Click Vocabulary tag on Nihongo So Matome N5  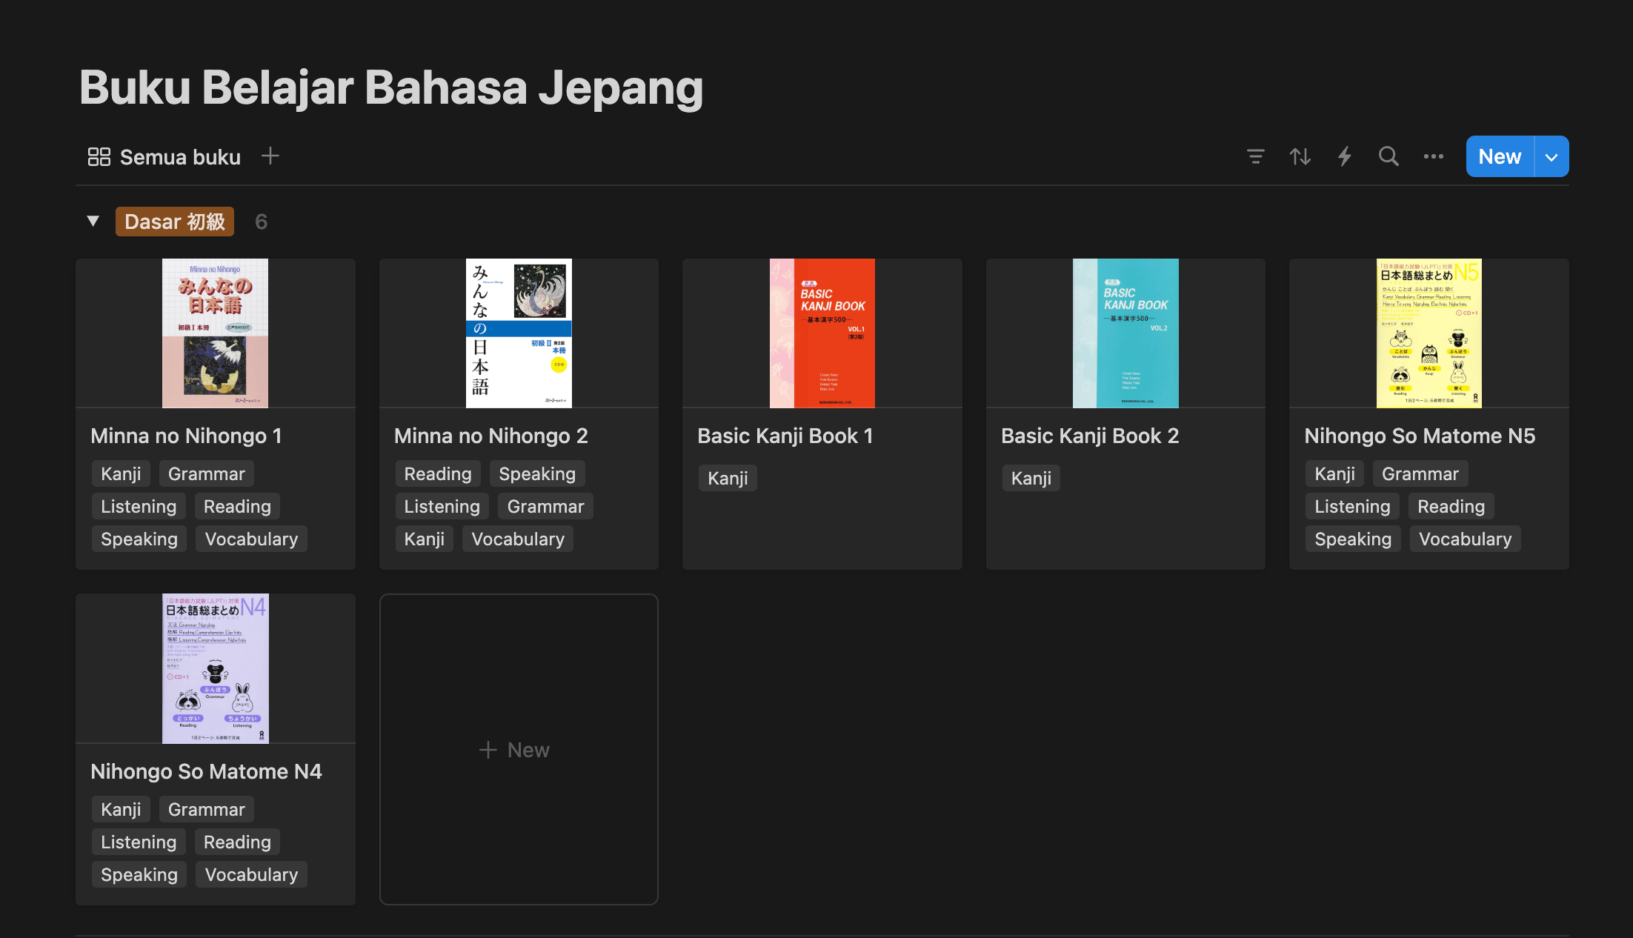1465,539
